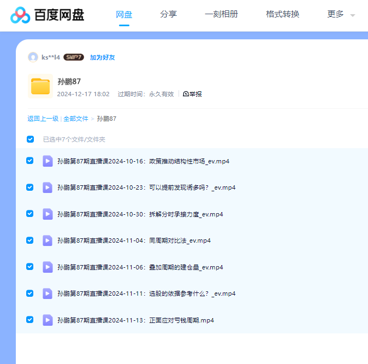Open file 政策推动结构性市场_ev.mp4
Viewport: 368px width, 364px height.
(144, 161)
